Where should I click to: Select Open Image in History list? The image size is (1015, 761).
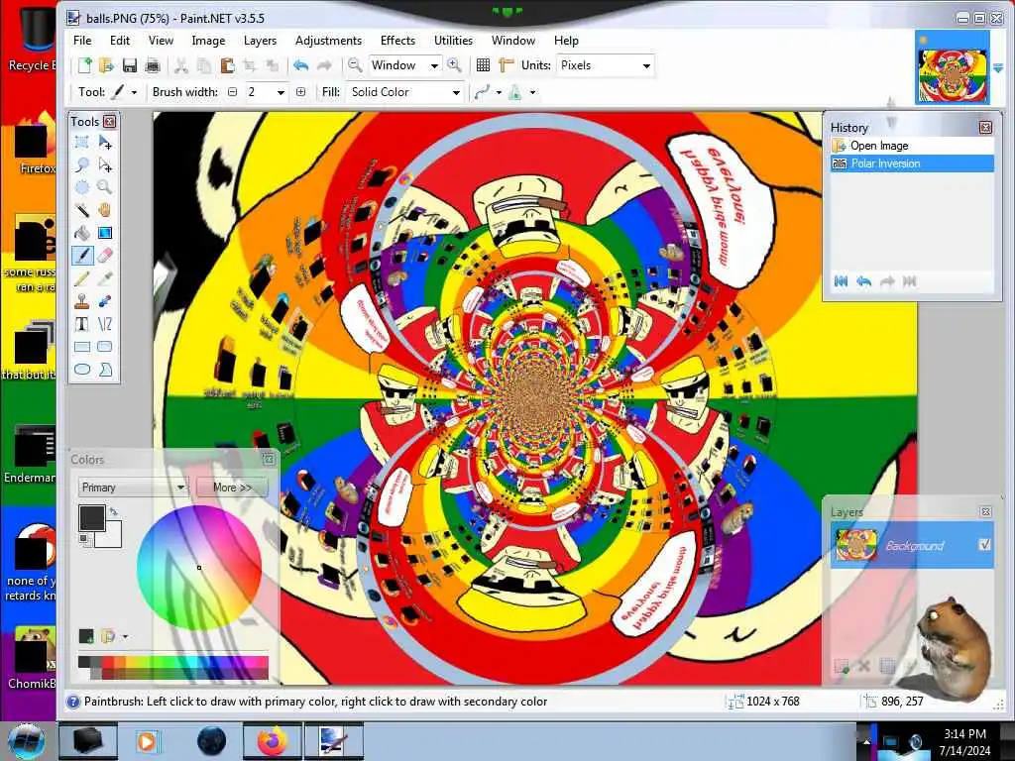pyautogui.click(x=912, y=146)
